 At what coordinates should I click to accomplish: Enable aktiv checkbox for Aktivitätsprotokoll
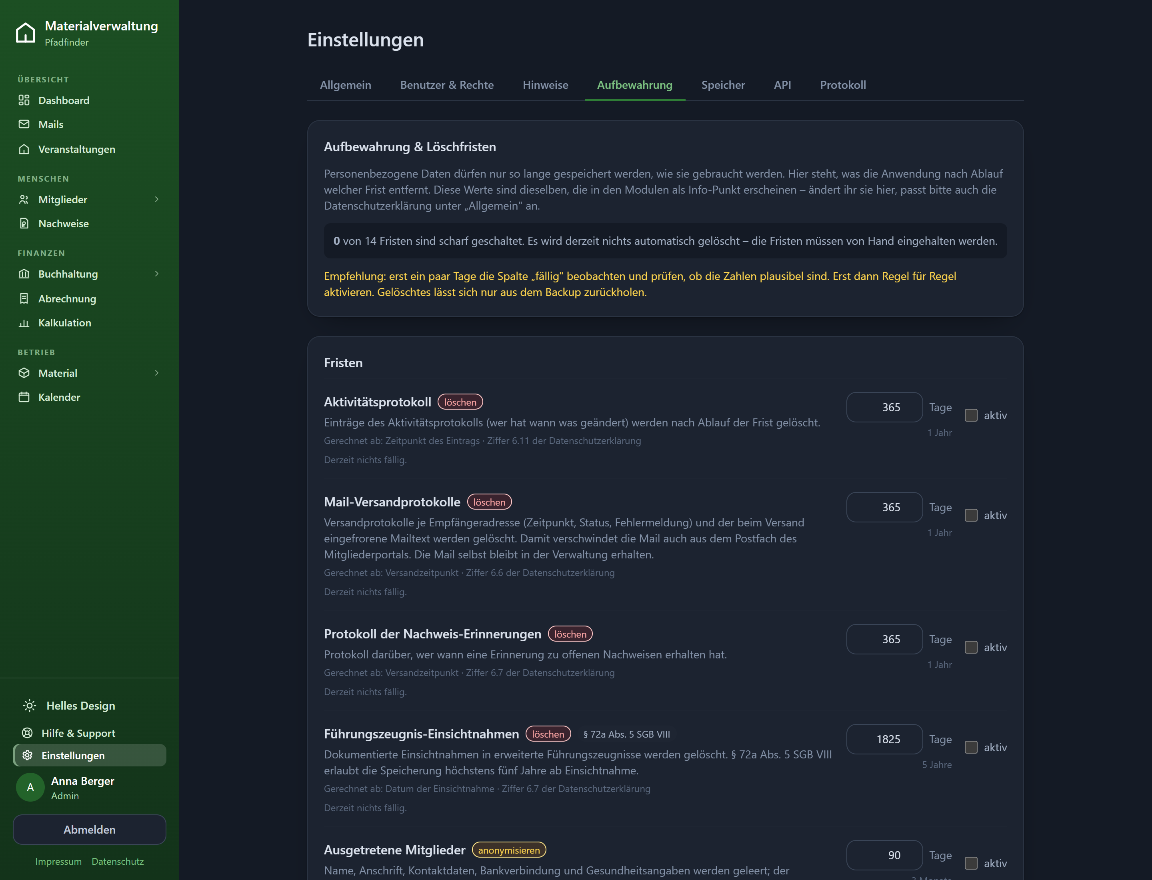(971, 415)
